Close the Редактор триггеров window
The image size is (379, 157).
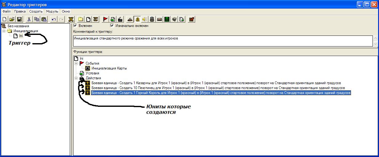[x=374, y=5]
